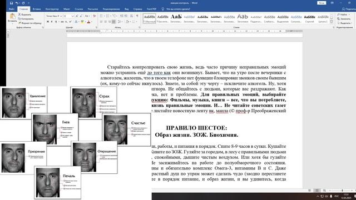
Task: Save the document with the floppy icon
Action: point(11,3)
